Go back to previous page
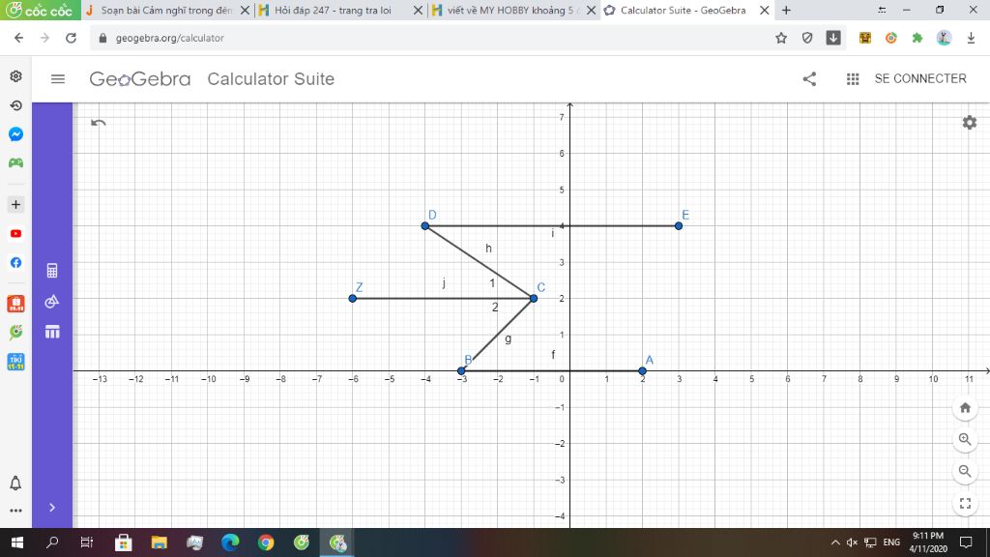Viewport: 990px width, 557px height. pyautogui.click(x=19, y=38)
